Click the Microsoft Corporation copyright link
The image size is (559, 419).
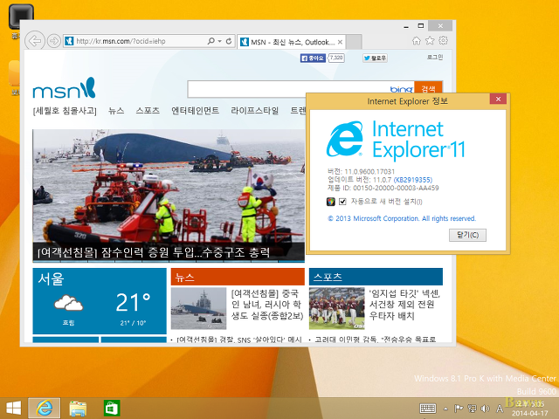point(402,218)
